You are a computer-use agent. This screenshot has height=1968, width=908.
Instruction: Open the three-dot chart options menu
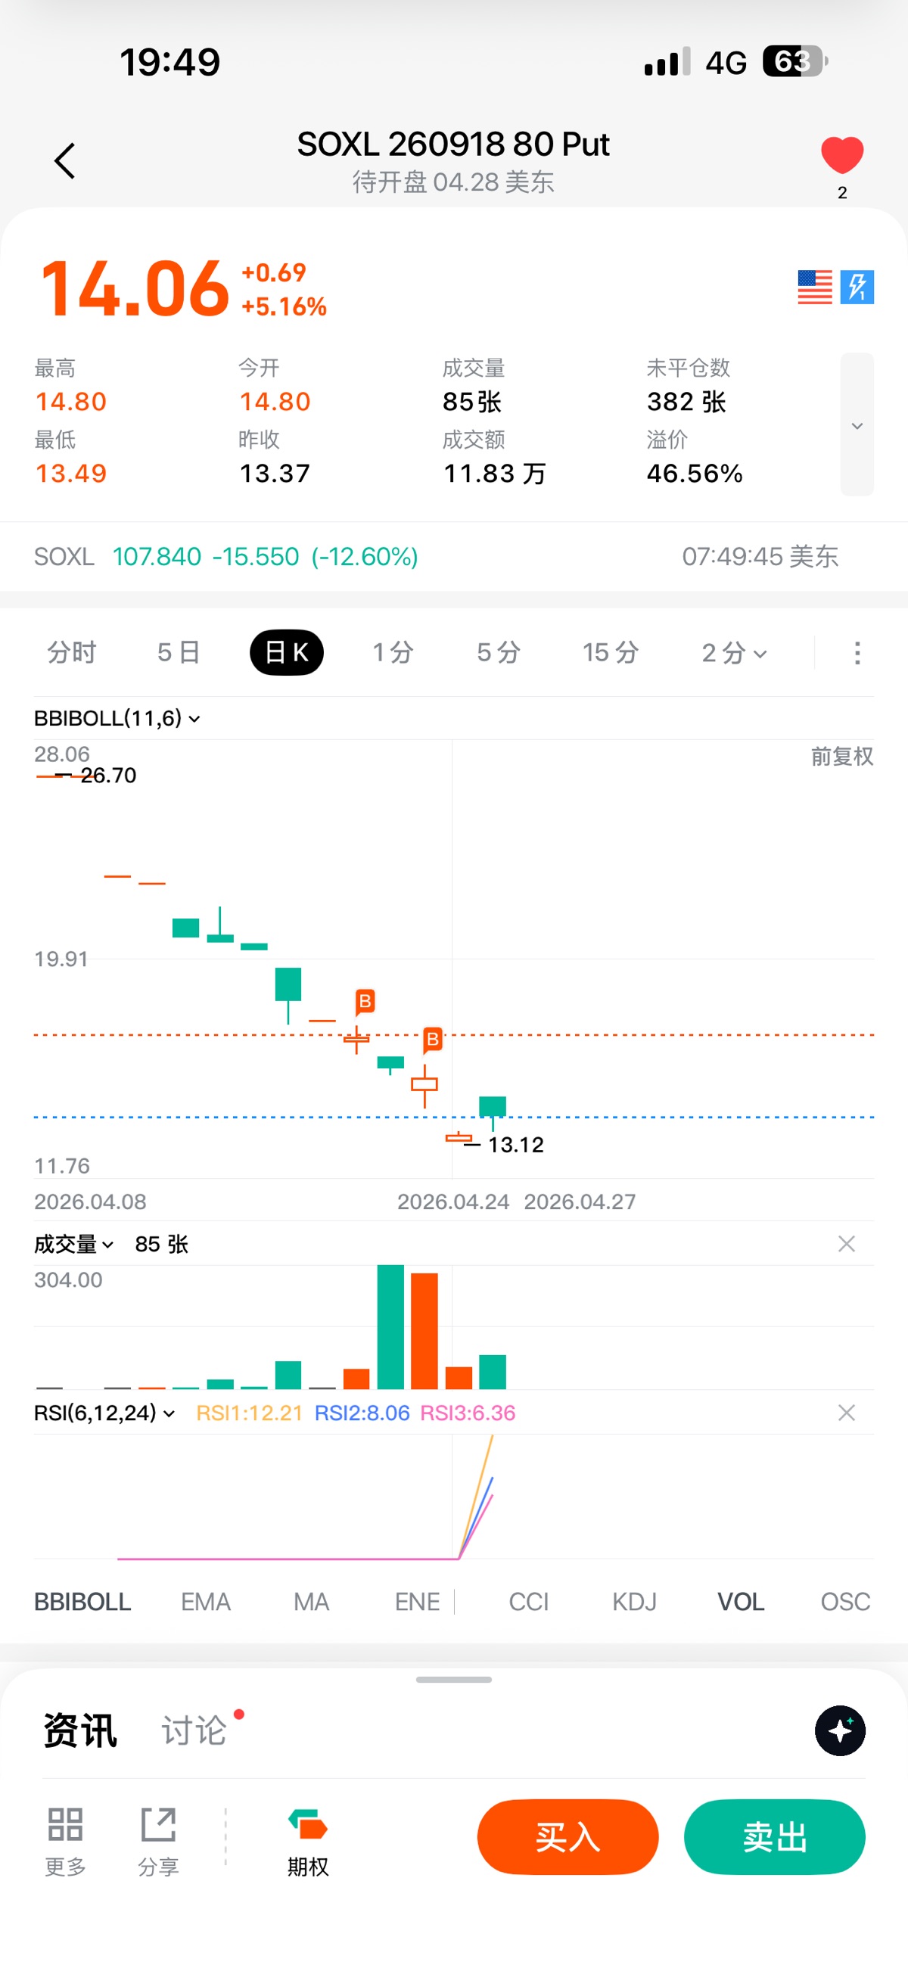point(857,653)
